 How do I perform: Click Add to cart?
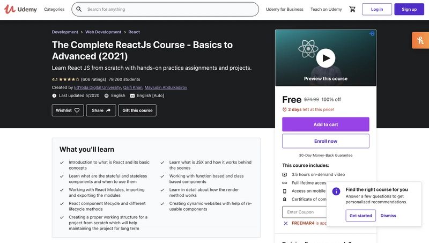(326, 124)
